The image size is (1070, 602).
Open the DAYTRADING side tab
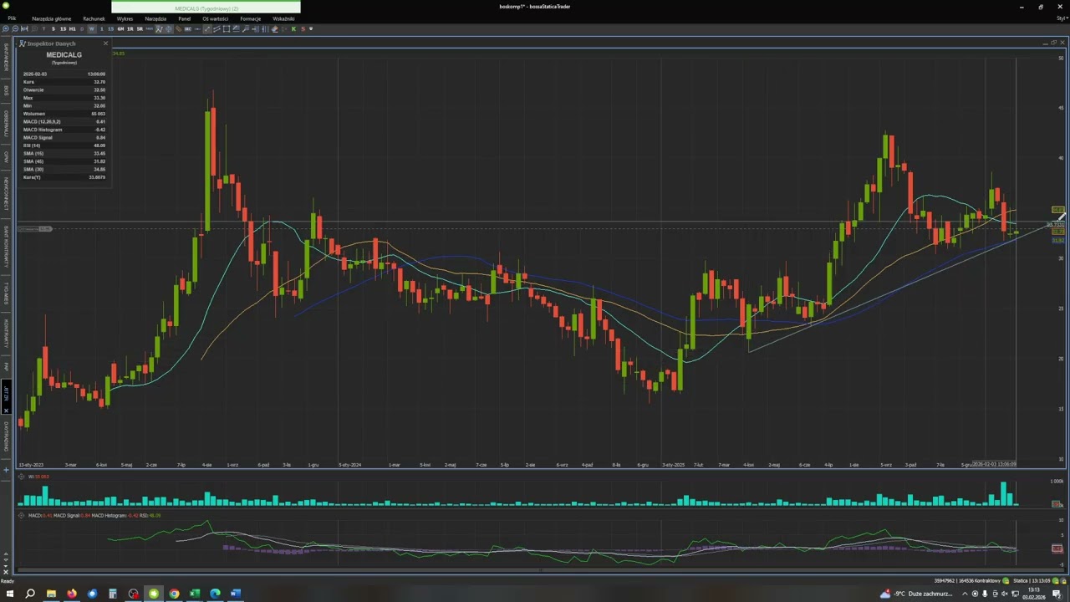(x=5, y=436)
